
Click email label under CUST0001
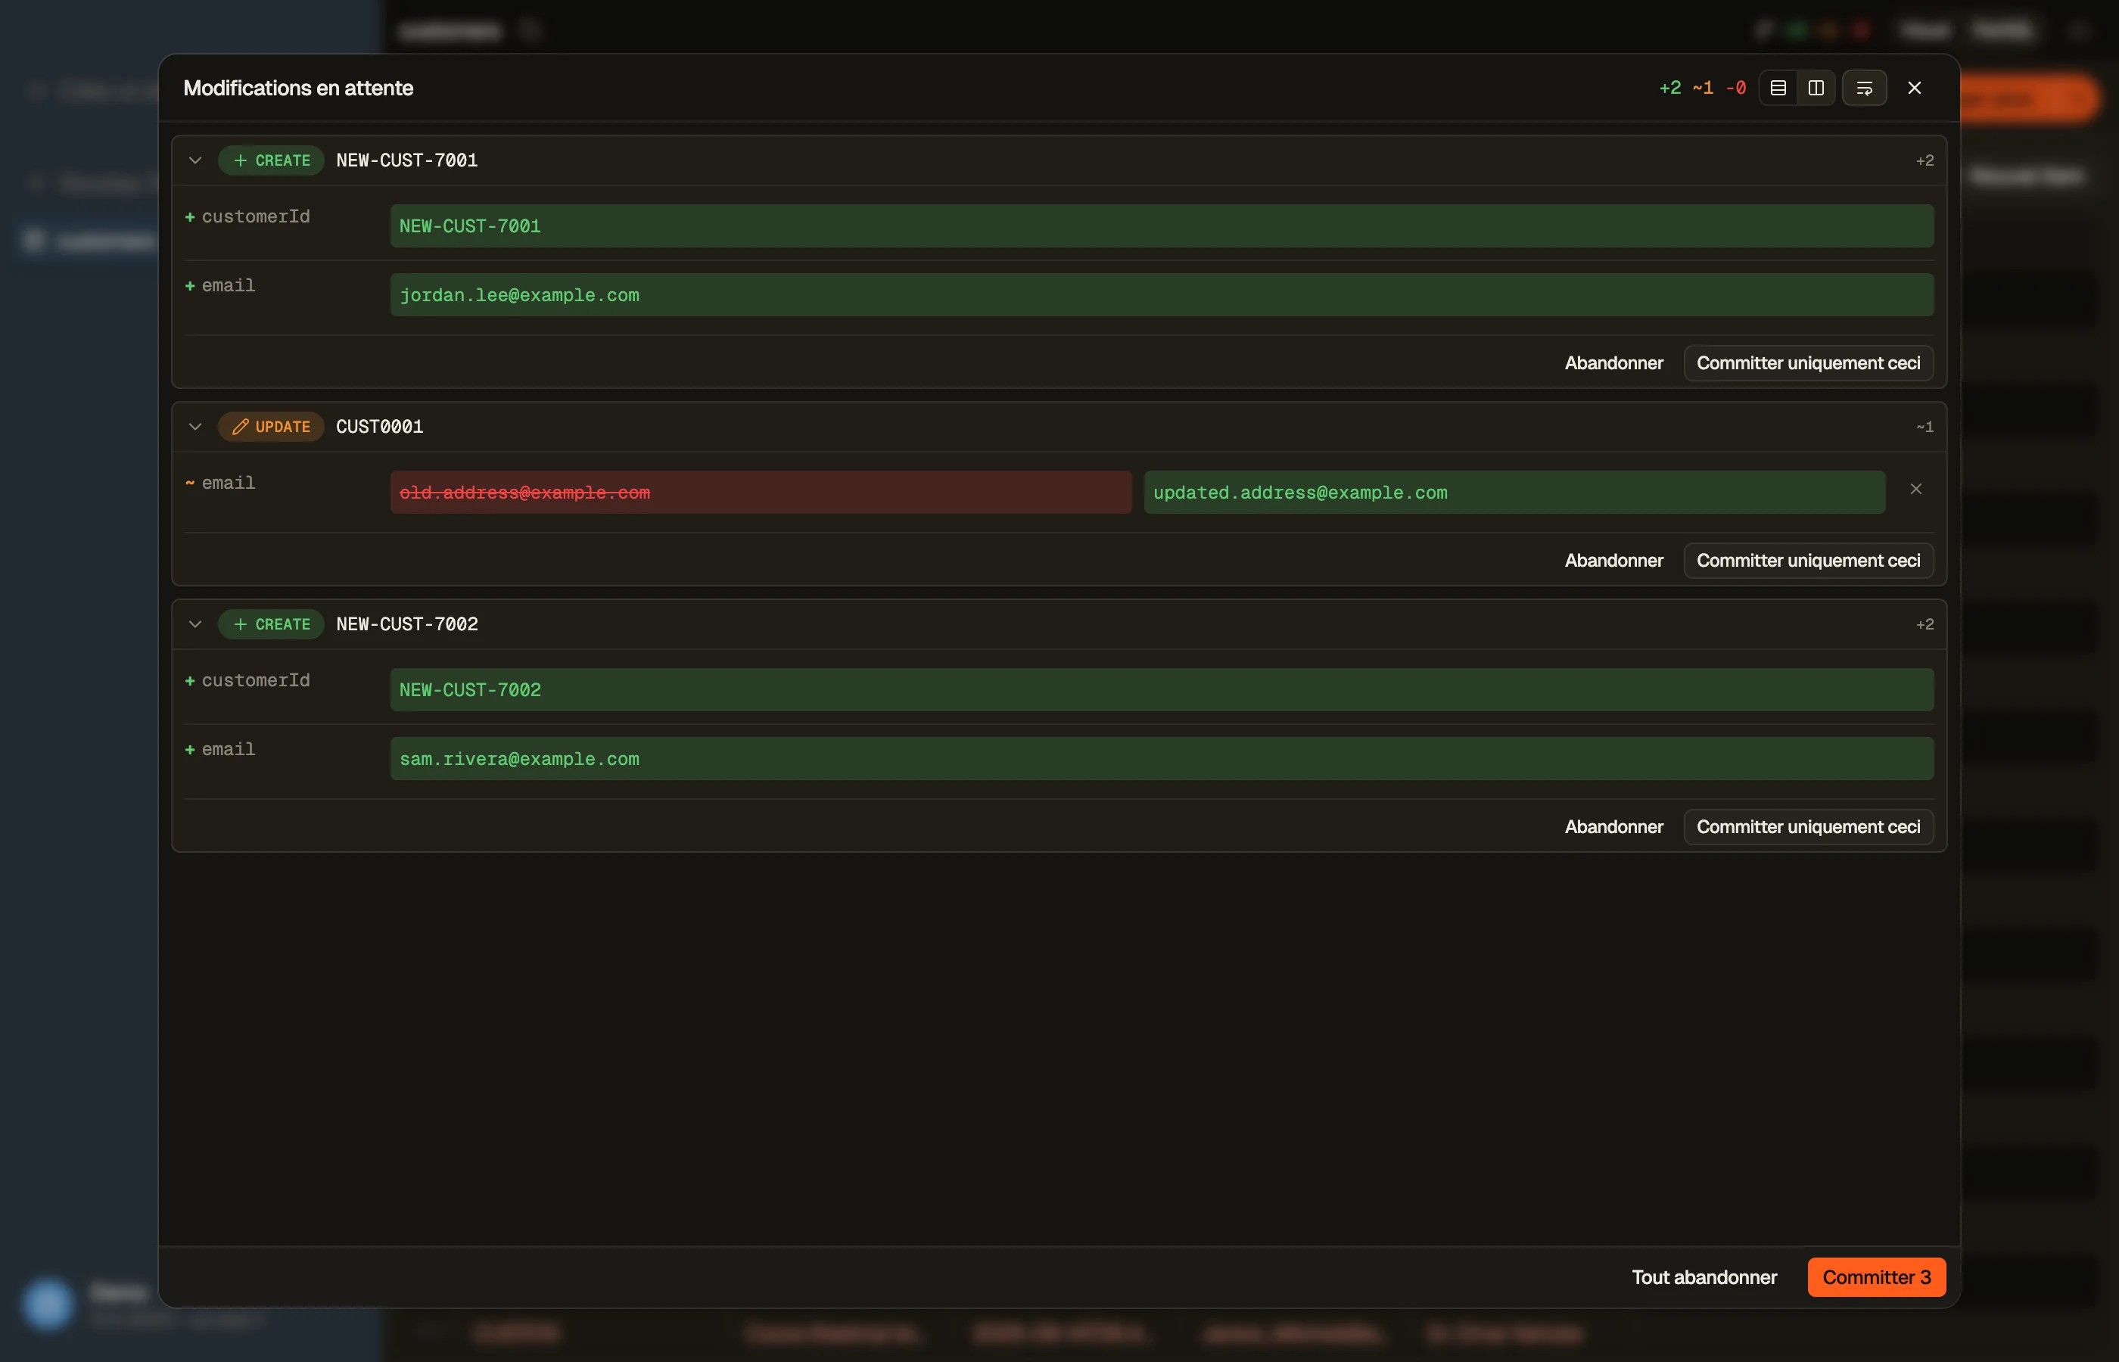coord(229,483)
